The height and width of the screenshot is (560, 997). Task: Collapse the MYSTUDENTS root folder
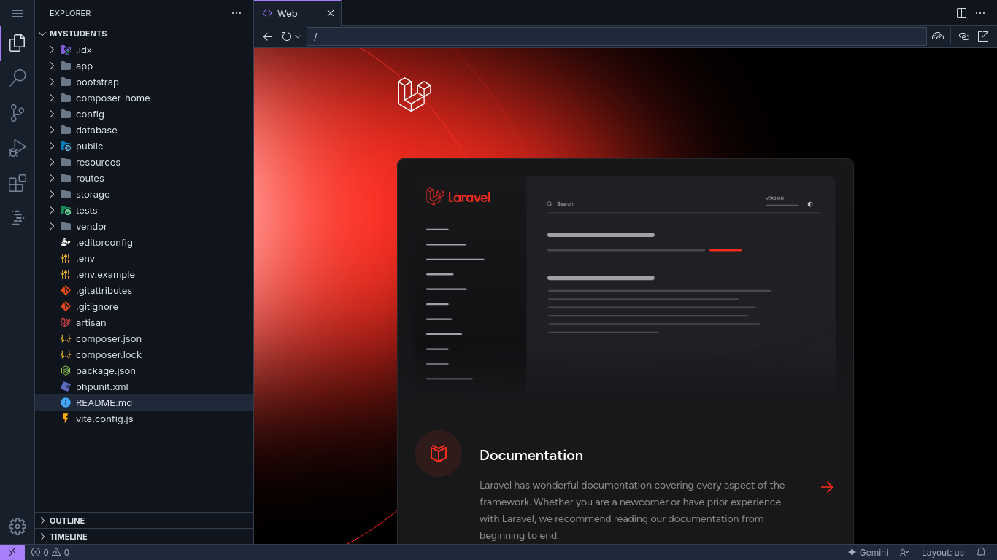point(145,34)
